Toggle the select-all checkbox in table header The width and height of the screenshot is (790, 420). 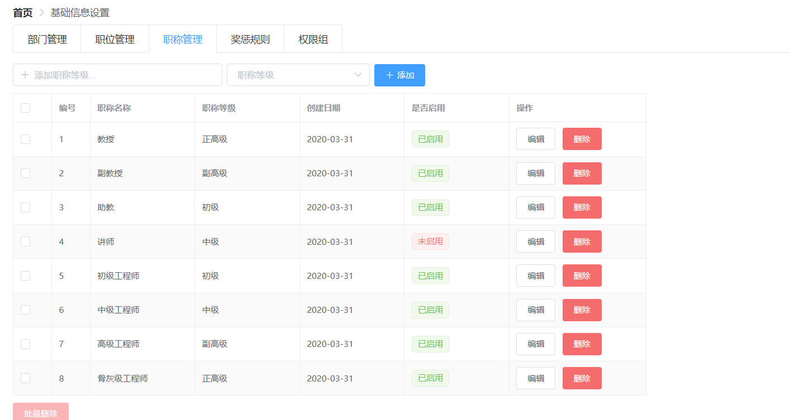tap(25, 108)
